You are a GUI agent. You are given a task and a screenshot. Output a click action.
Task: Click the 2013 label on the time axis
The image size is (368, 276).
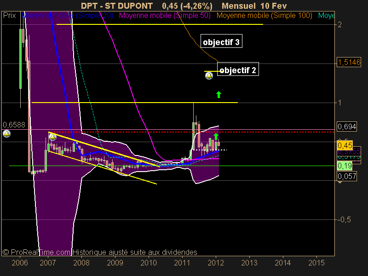249,263
